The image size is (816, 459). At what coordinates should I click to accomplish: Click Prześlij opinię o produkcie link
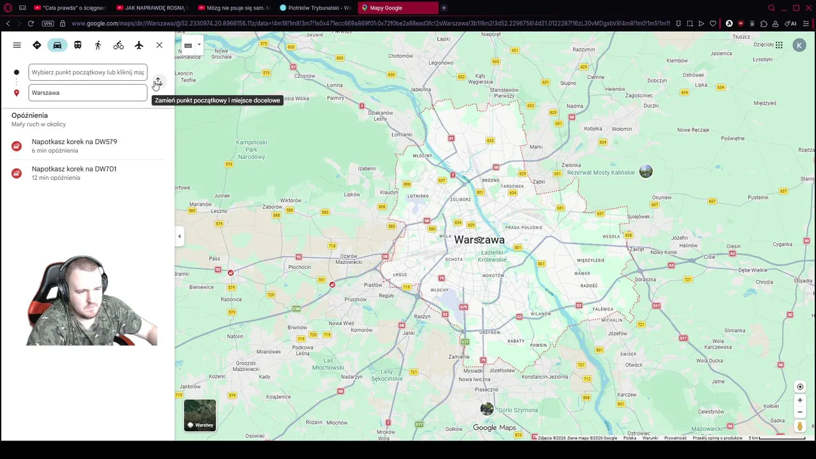point(718,438)
